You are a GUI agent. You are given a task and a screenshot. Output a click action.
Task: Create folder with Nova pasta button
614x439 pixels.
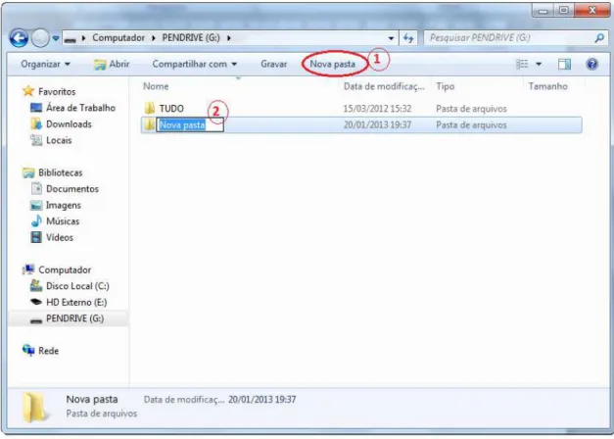click(332, 64)
